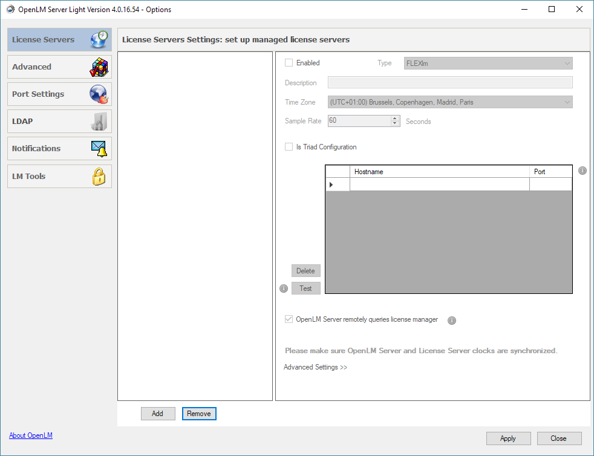Click info icon beside Hostname Port table

[583, 171]
